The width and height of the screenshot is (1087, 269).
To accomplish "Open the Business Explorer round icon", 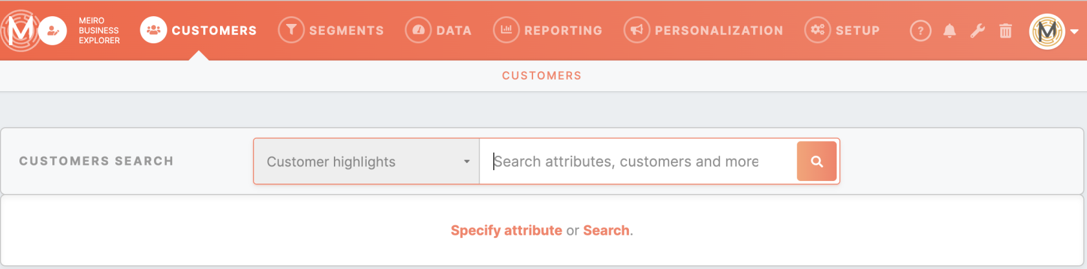I will point(52,30).
